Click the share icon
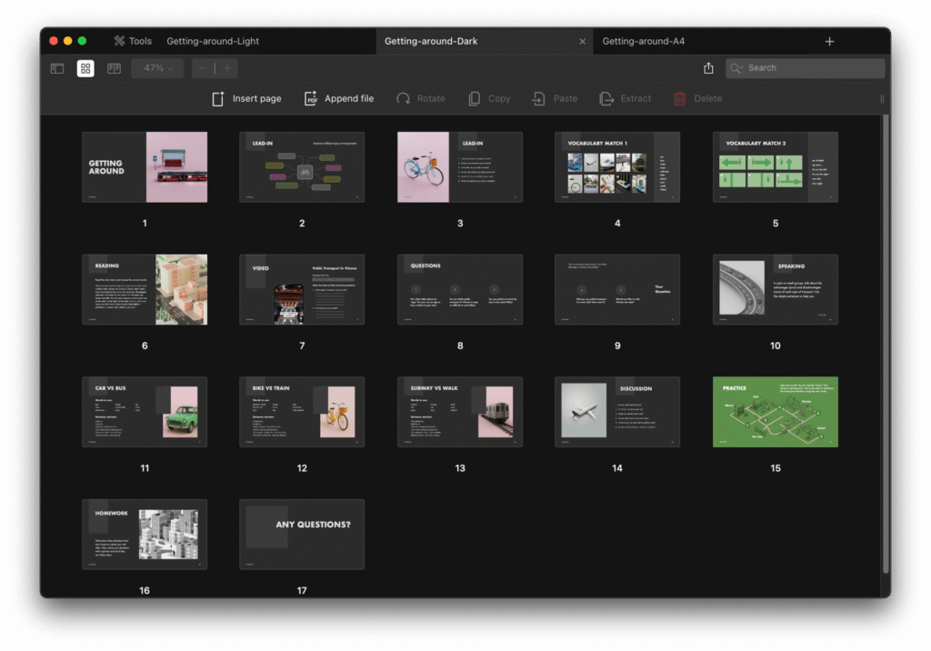 tap(708, 68)
